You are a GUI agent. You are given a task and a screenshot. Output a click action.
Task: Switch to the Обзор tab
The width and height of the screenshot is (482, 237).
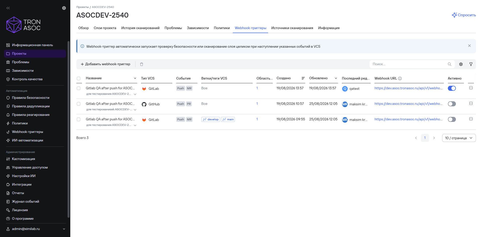point(84,28)
